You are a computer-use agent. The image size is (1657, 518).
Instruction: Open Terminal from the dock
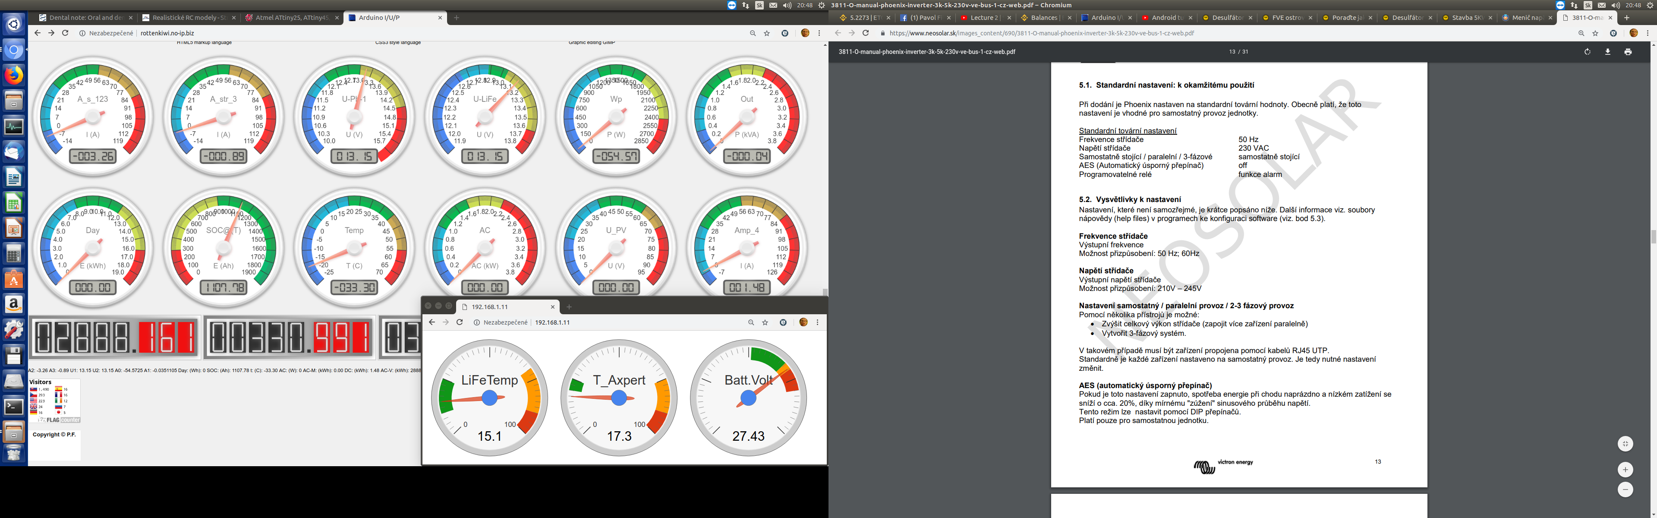point(13,406)
